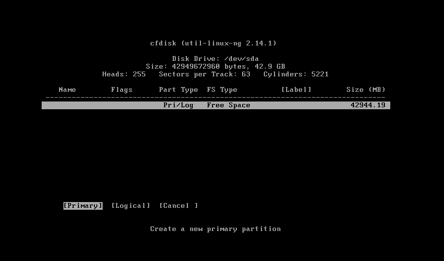This screenshot has height=261, width=444.
Task: Click the 'Cylinders: 5221' text
Action: (x=296, y=74)
